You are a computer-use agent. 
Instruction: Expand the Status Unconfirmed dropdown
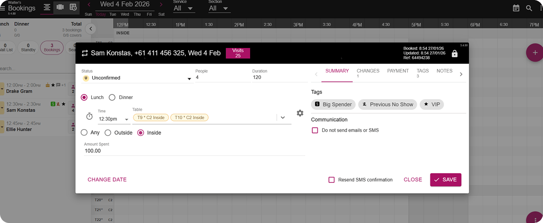[189, 79]
